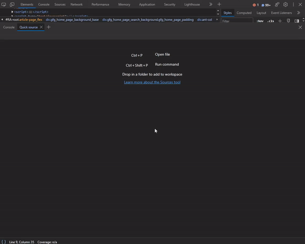Select the #RA-root.article-page_flex breadcrumb
This screenshot has width=305, height=244.
pyautogui.click(x=24, y=20)
